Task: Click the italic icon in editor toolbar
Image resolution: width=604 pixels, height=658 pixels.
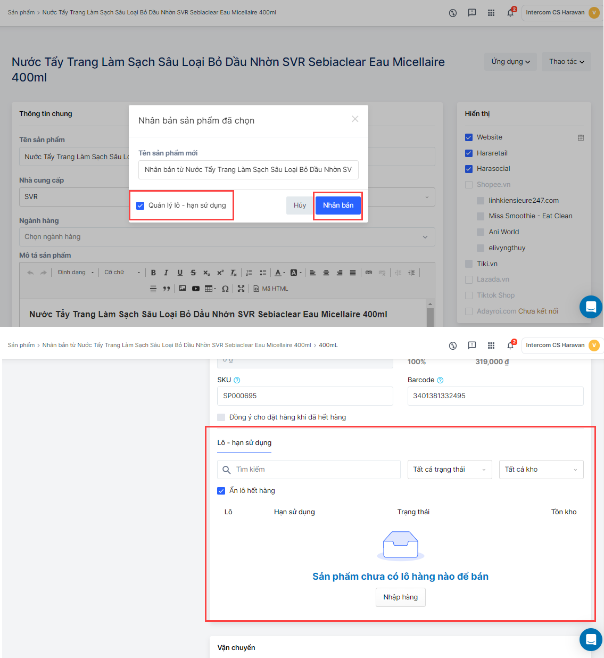Action: 166,273
